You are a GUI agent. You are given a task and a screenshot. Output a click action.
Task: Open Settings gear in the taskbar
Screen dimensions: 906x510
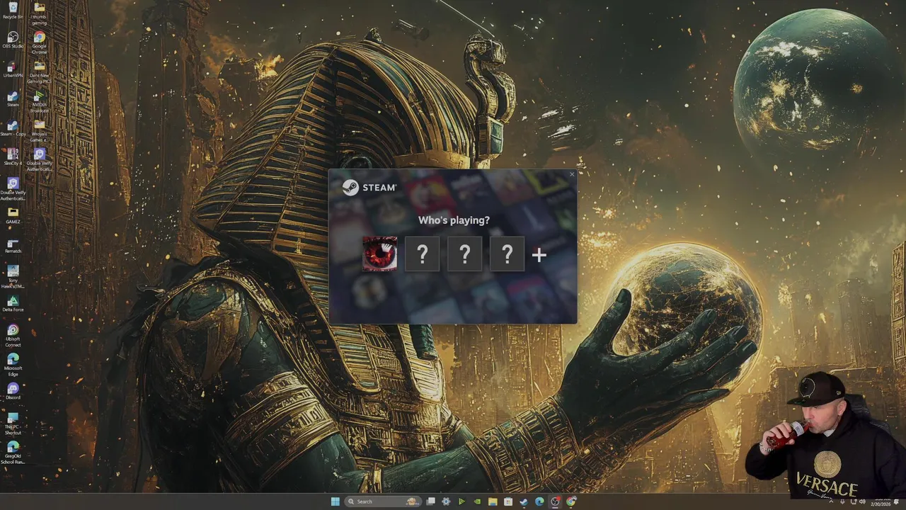pyautogui.click(x=446, y=501)
